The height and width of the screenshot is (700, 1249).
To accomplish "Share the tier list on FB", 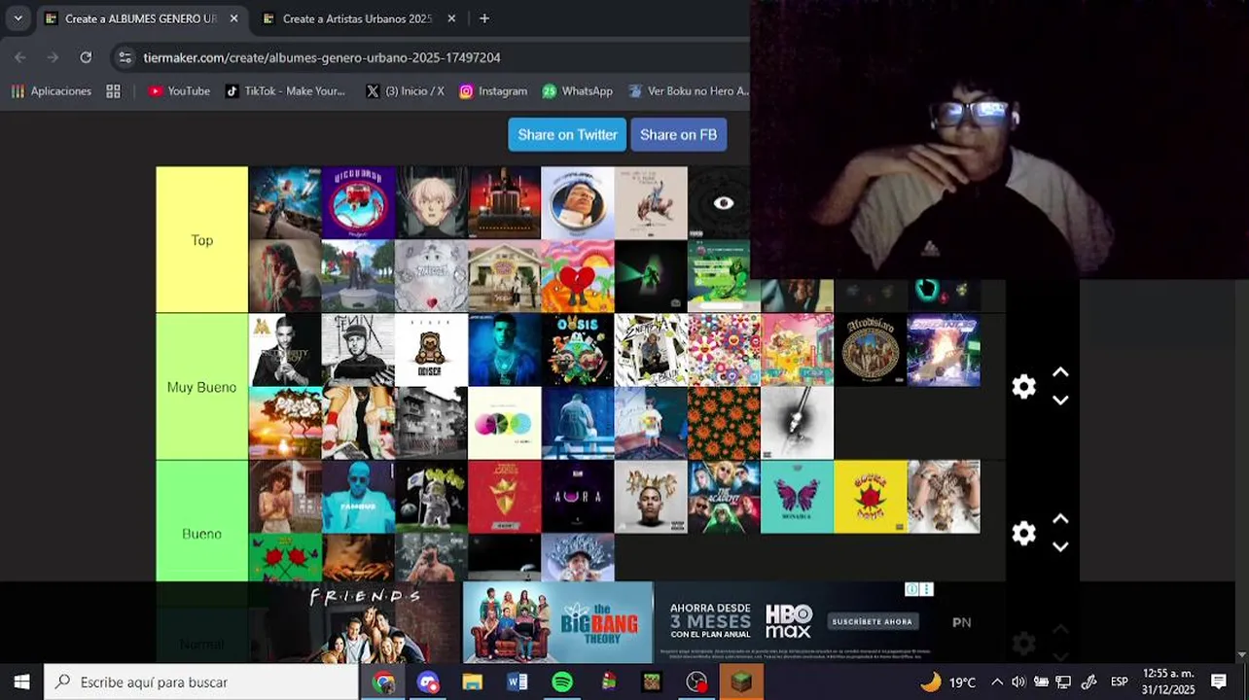I will click(678, 134).
